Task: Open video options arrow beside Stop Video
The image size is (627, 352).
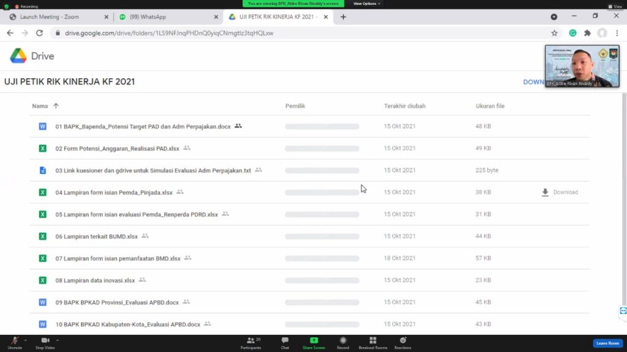Action: (58, 340)
